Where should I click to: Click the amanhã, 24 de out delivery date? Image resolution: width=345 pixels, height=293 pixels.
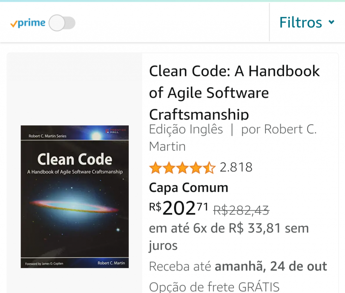pos(271,266)
